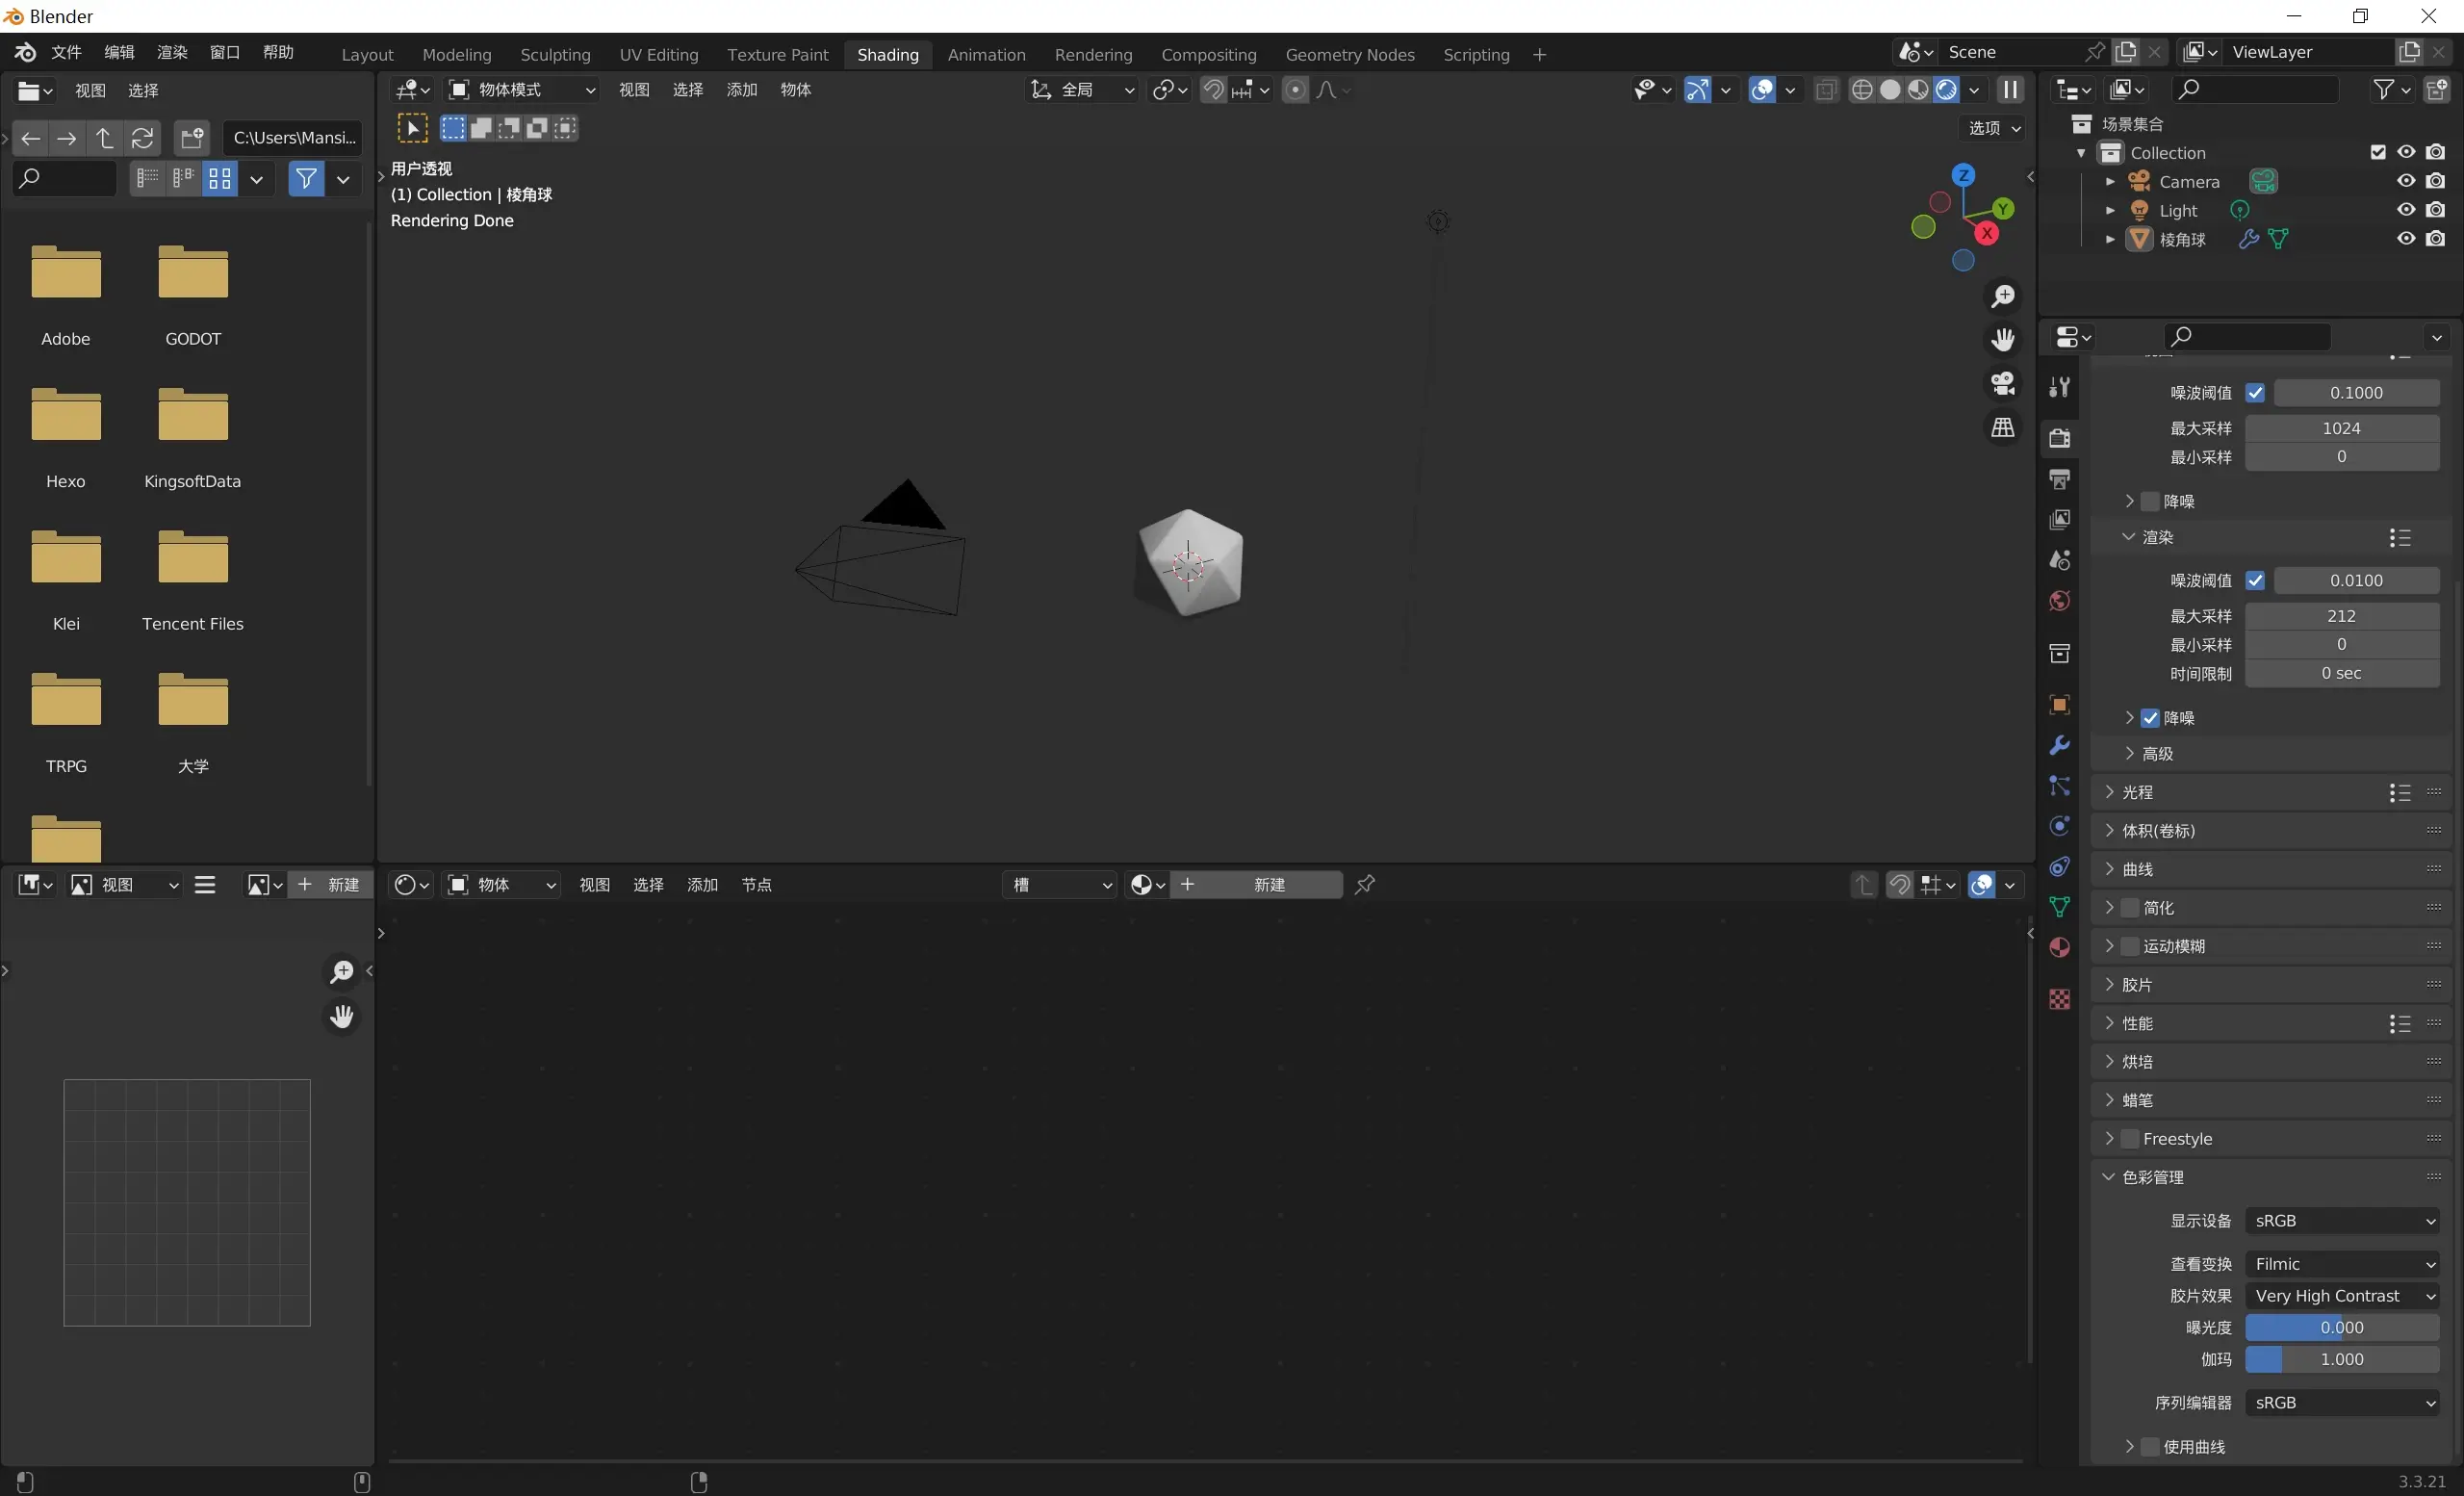Disable render noise threshold checkbox
Image resolution: width=2464 pixels, height=1496 pixels.
pos(2254,581)
